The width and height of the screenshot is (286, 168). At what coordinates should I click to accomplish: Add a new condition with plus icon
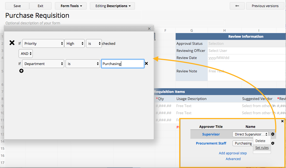click(21, 71)
